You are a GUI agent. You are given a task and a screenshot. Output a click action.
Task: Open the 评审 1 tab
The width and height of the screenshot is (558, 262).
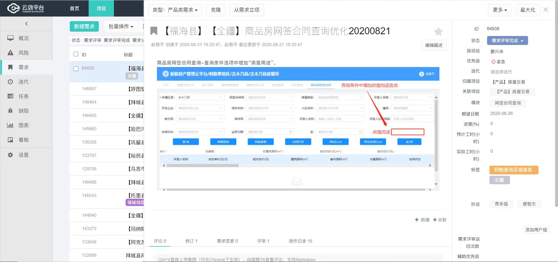(x=263, y=241)
